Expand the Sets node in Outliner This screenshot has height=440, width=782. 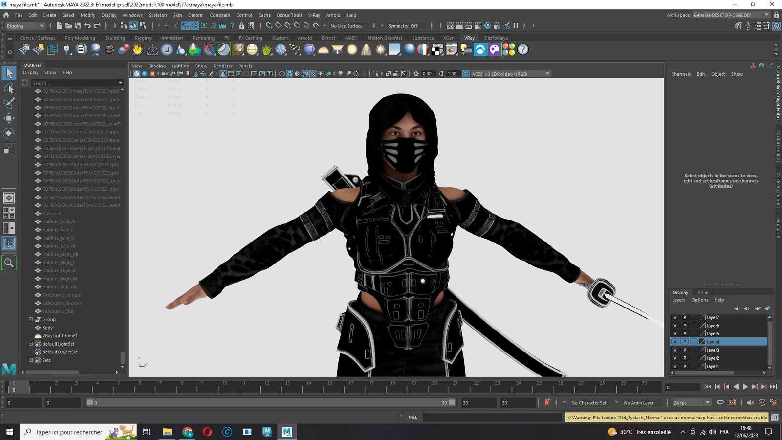pos(31,360)
